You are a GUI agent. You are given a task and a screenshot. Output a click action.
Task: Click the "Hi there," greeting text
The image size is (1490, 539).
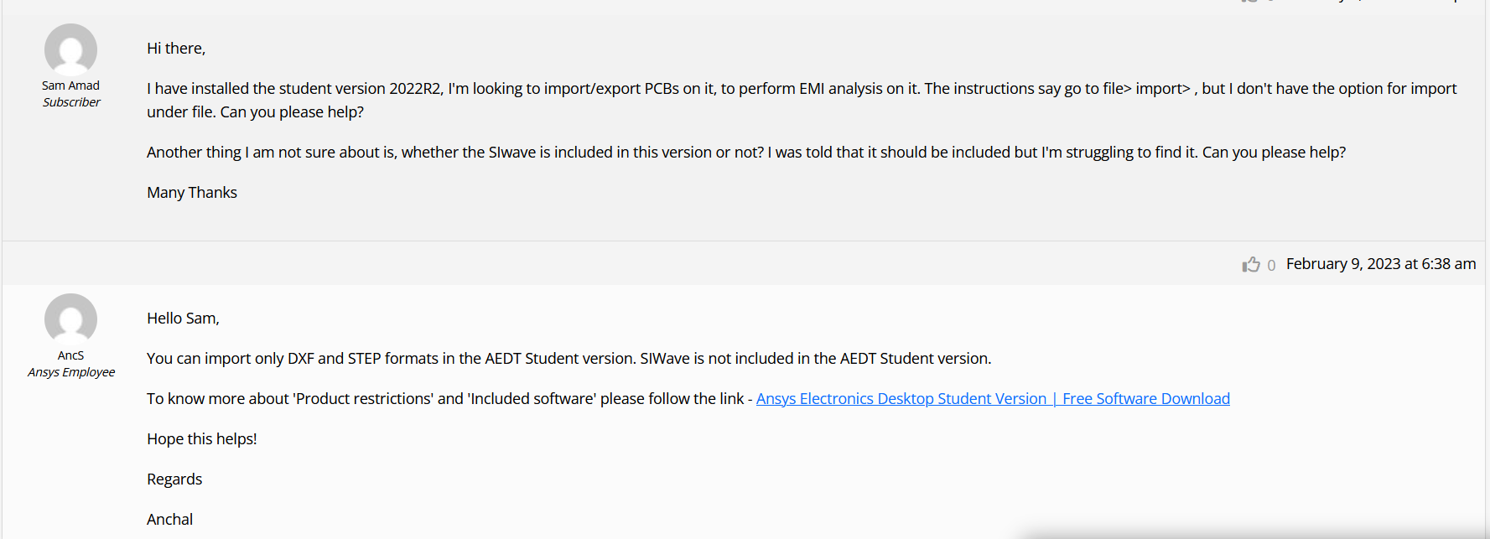[176, 49]
